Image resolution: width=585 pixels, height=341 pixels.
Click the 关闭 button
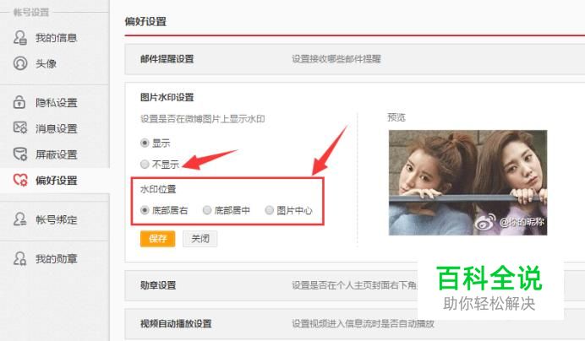click(200, 239)
